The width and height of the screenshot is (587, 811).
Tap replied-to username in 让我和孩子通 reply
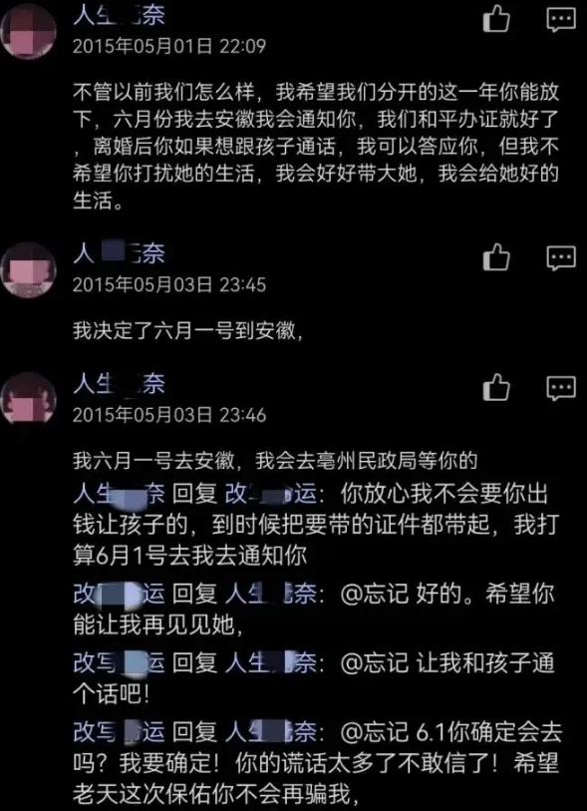coord(270,663)
